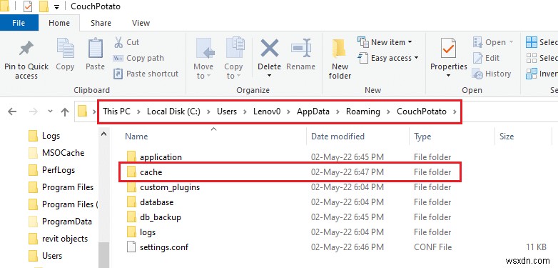Sort by Date modified column header

338,137
